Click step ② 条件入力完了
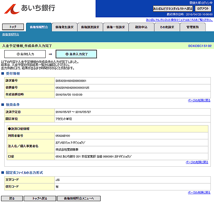Image resolution: width=214 pixels, height=204 pixels. point(76,54)
